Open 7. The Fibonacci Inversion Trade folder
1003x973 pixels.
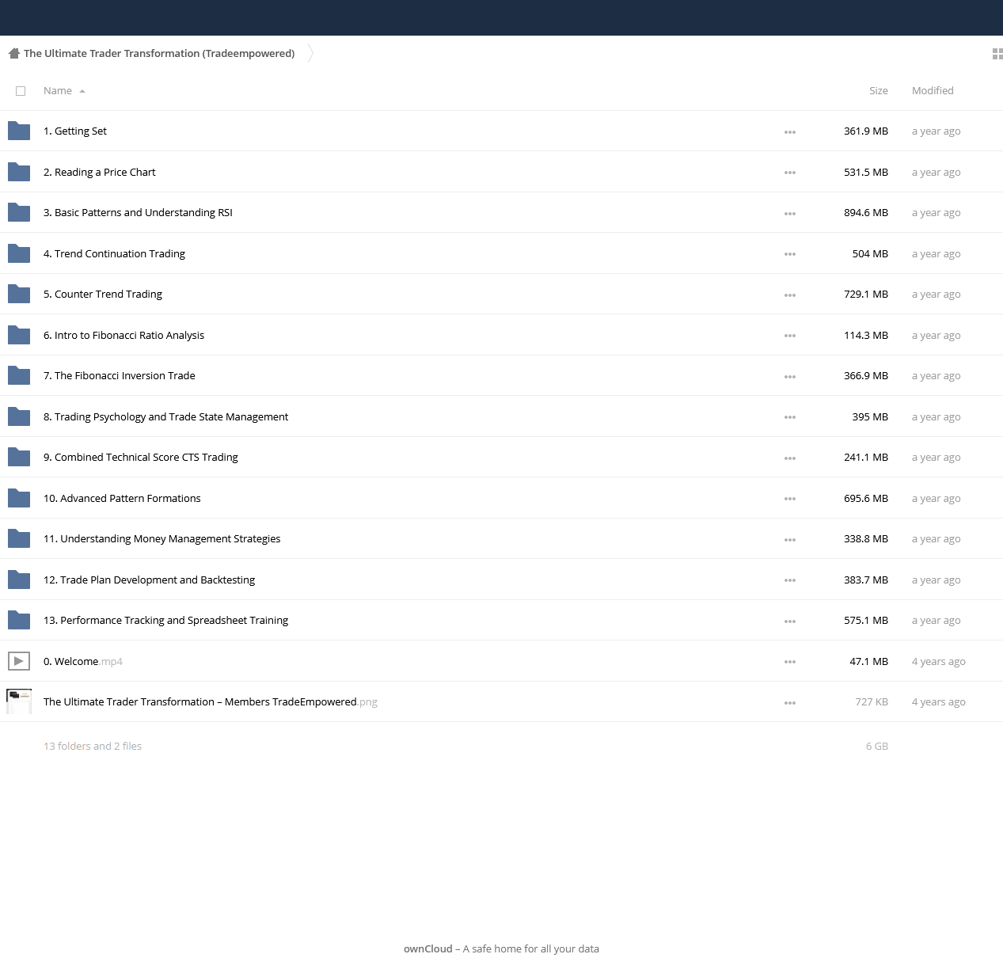pos(120,376)
